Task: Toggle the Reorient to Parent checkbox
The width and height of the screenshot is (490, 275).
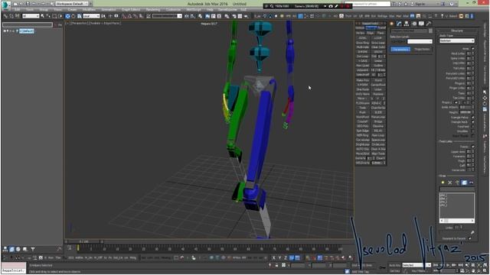Action: 469,238
